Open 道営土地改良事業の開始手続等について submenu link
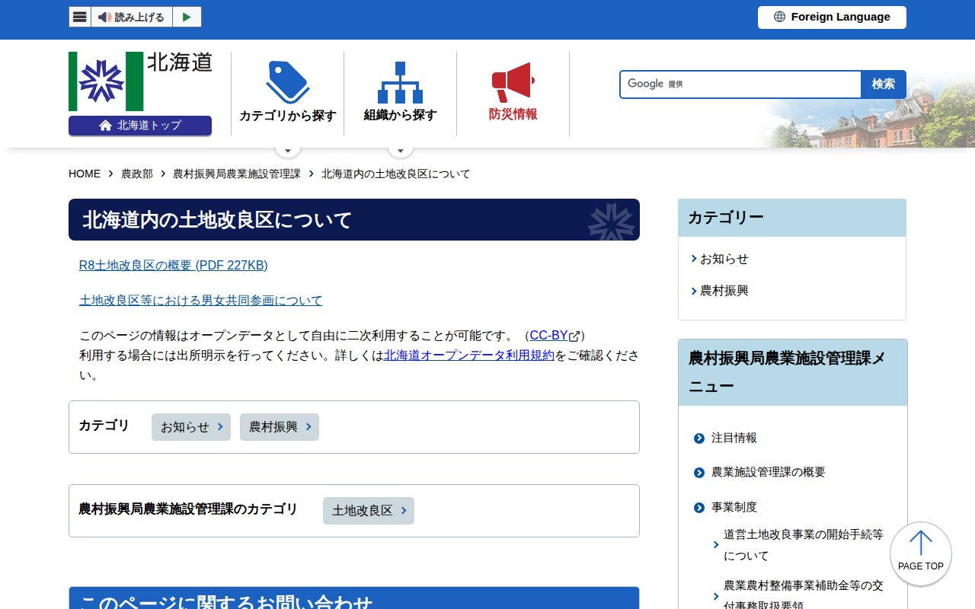The width and height of the screenshot is (975, 609). point(804,545)
